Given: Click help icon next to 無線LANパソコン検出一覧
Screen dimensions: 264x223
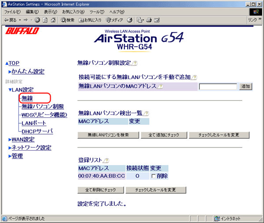Looking at the screenshot, I should tap(146, 113).
